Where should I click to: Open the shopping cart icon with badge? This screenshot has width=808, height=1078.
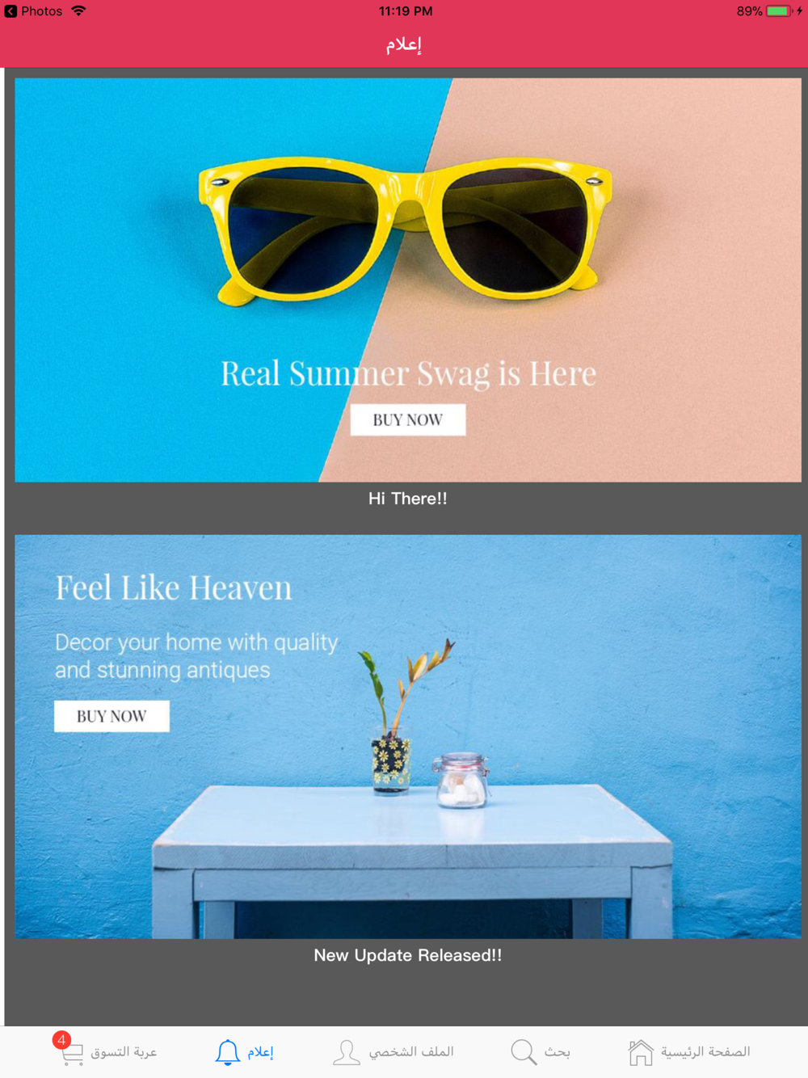pyautogui.click(x=71, y=1053)
